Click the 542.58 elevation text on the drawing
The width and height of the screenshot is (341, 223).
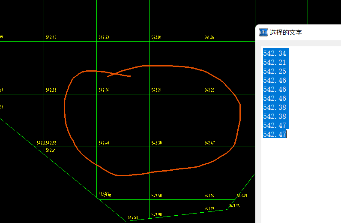pos(156,196)
